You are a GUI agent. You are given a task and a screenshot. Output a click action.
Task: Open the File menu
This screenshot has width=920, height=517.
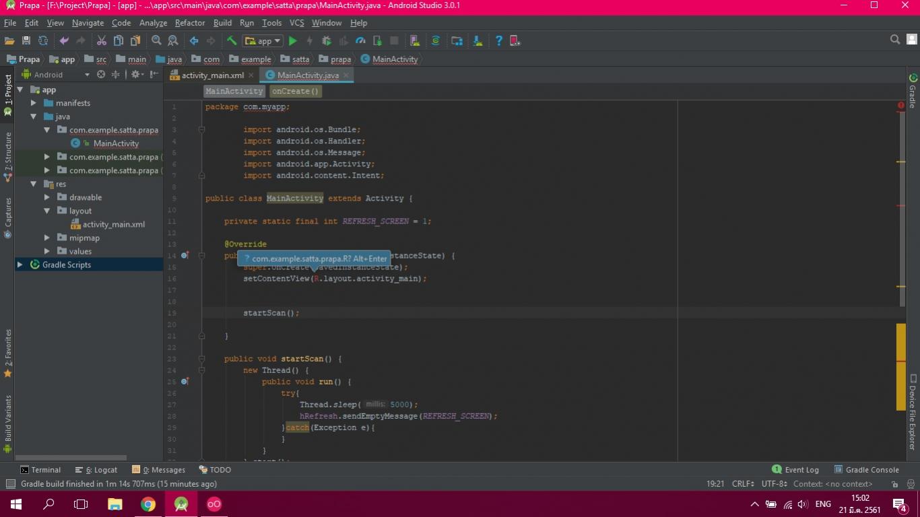pyautogui.click(x=10, y=23)
